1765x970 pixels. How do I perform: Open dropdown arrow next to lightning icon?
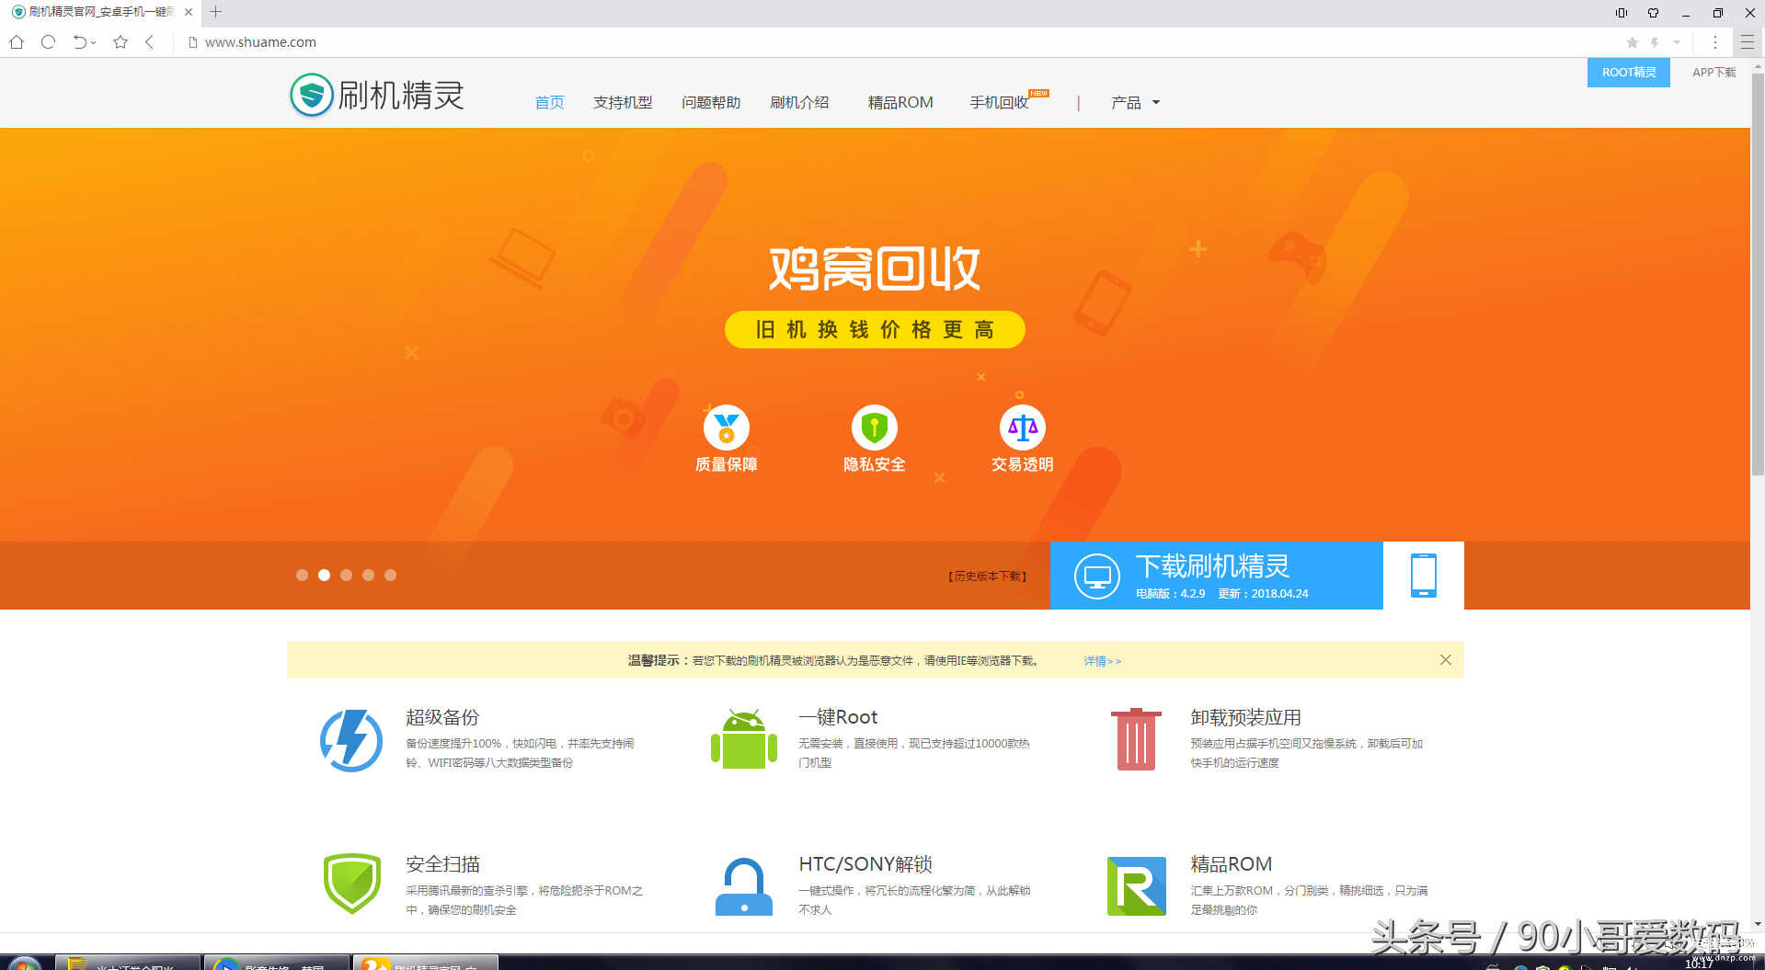tap(1677, 42)
